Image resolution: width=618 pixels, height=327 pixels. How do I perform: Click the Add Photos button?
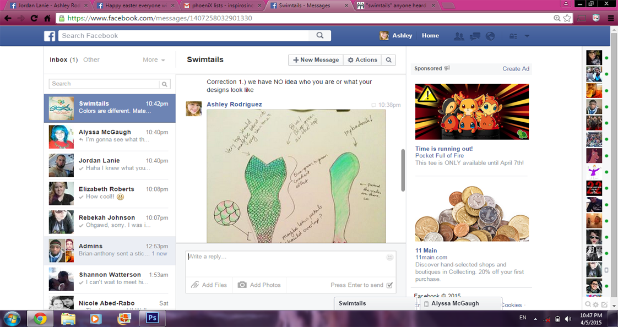259,285
